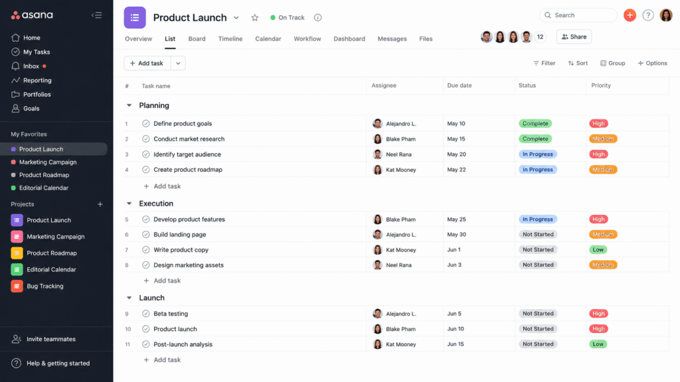Click due date May 25
The width and height of the screenshot is (680, 382).
tap(456, 219)
